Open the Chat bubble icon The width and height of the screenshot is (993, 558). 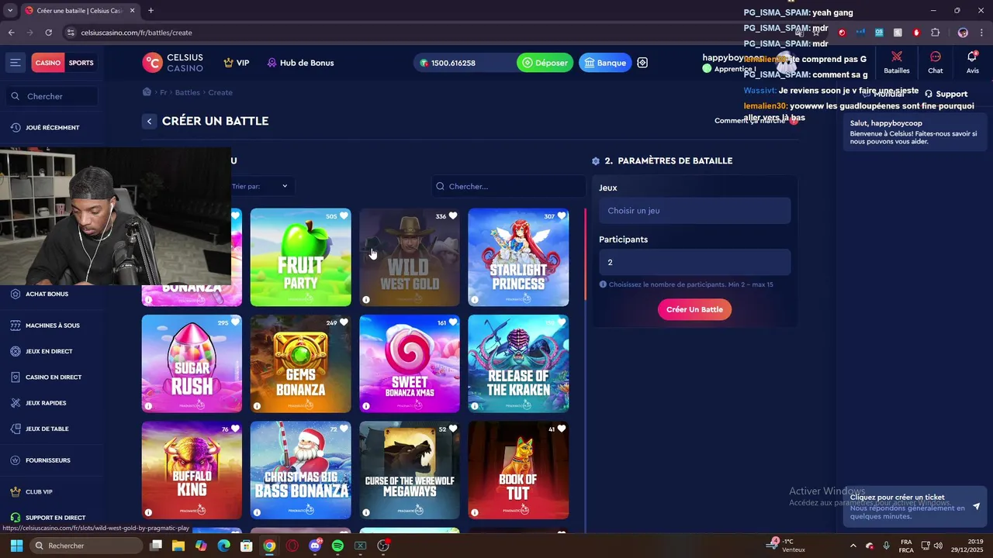click(936, 63)
